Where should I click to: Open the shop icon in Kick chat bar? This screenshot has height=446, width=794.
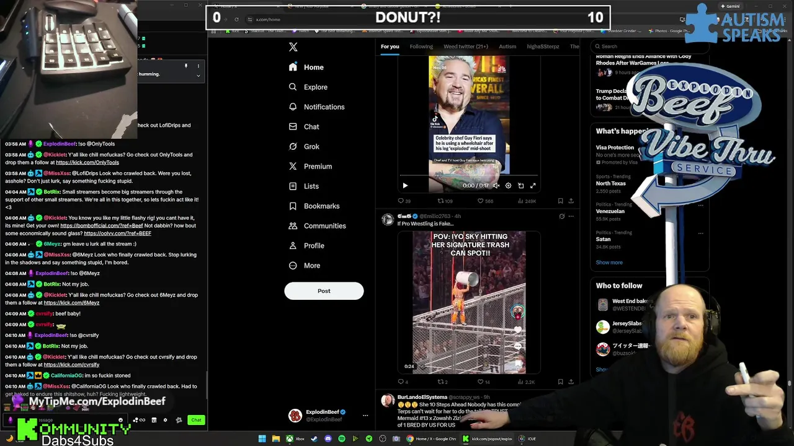153,420
